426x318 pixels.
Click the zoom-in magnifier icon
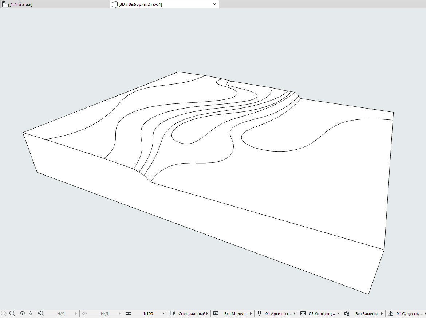click(12, 313)
